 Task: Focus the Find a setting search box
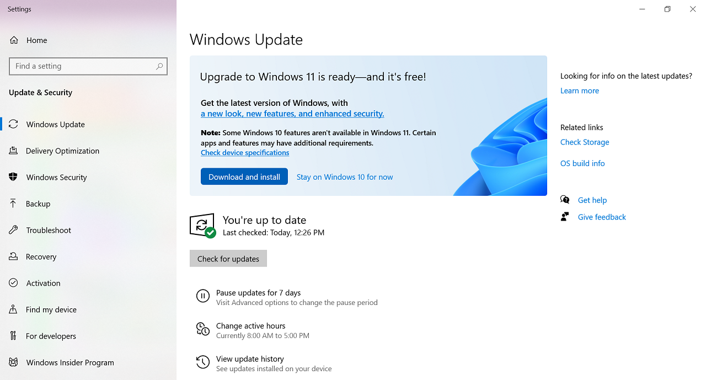coord(88,66)
